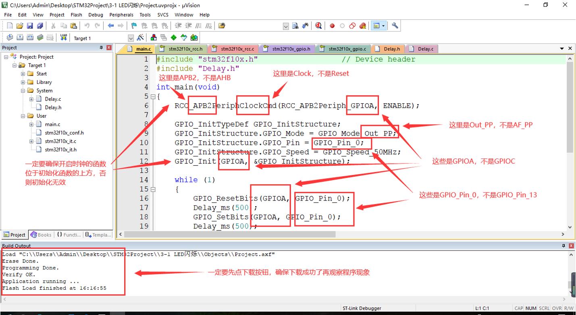Open the Project menu

(x=57, y=15)
